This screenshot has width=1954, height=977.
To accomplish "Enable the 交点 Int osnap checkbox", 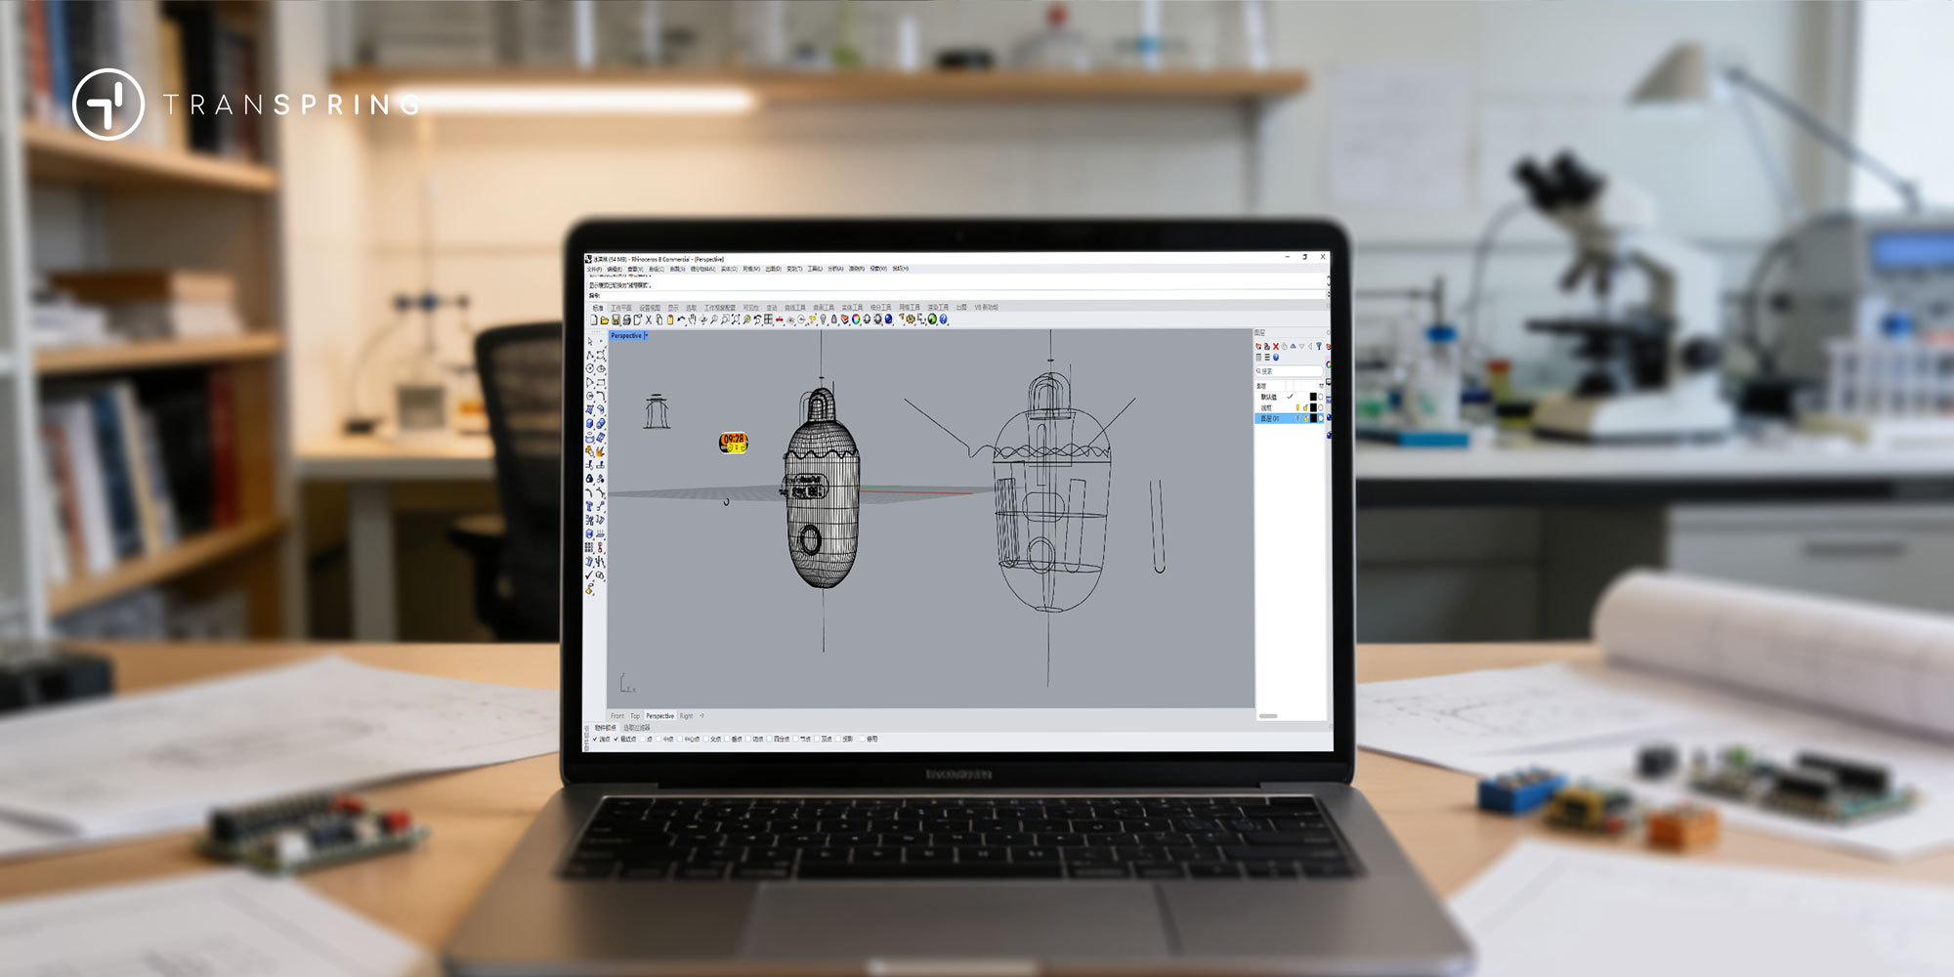I will pyautogui.click(x=704, y=740).
